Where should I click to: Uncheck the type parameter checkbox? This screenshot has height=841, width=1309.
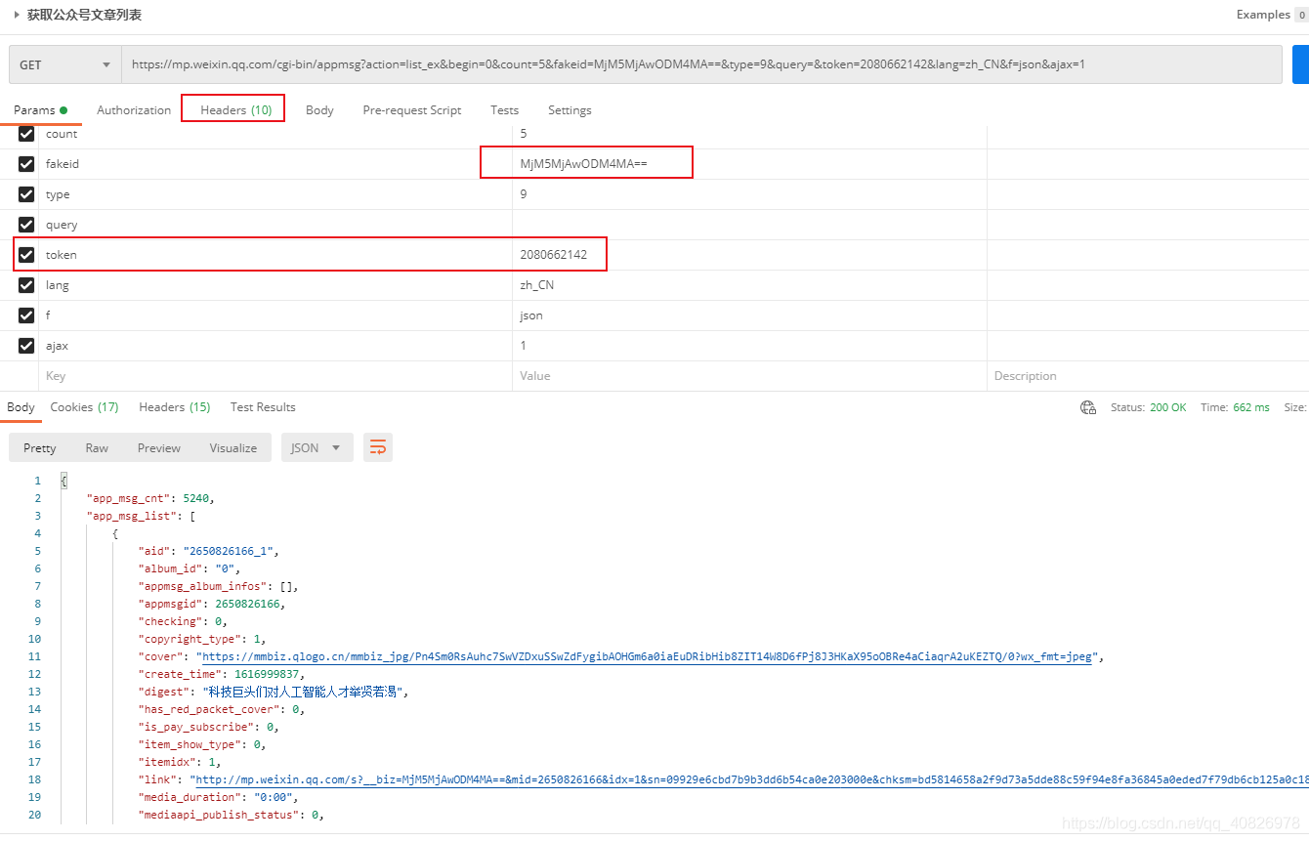tap(26, 194)
